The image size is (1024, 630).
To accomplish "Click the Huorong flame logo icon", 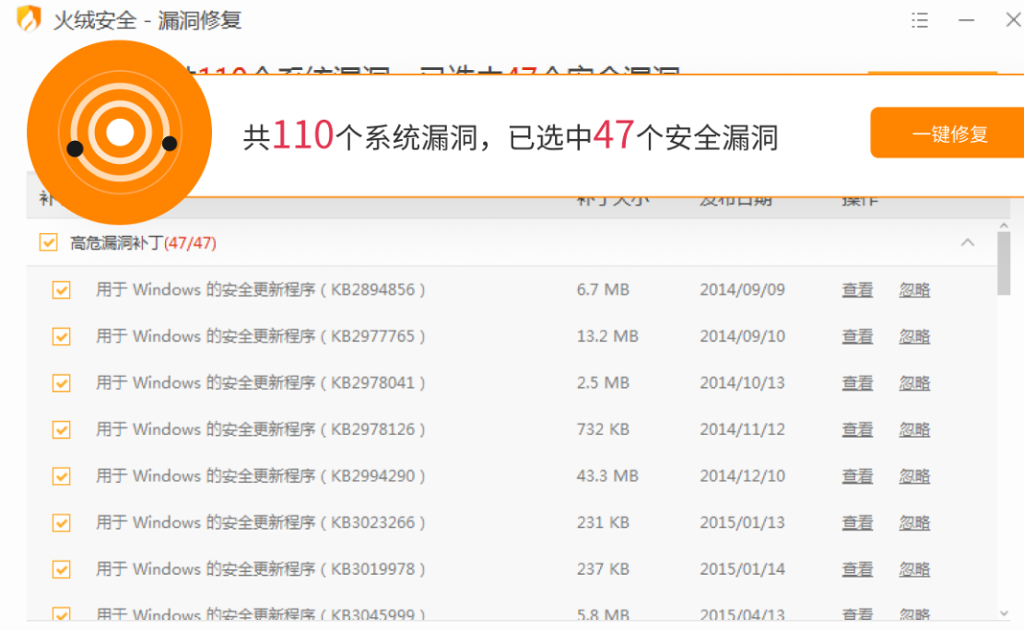I will (29, 19).
